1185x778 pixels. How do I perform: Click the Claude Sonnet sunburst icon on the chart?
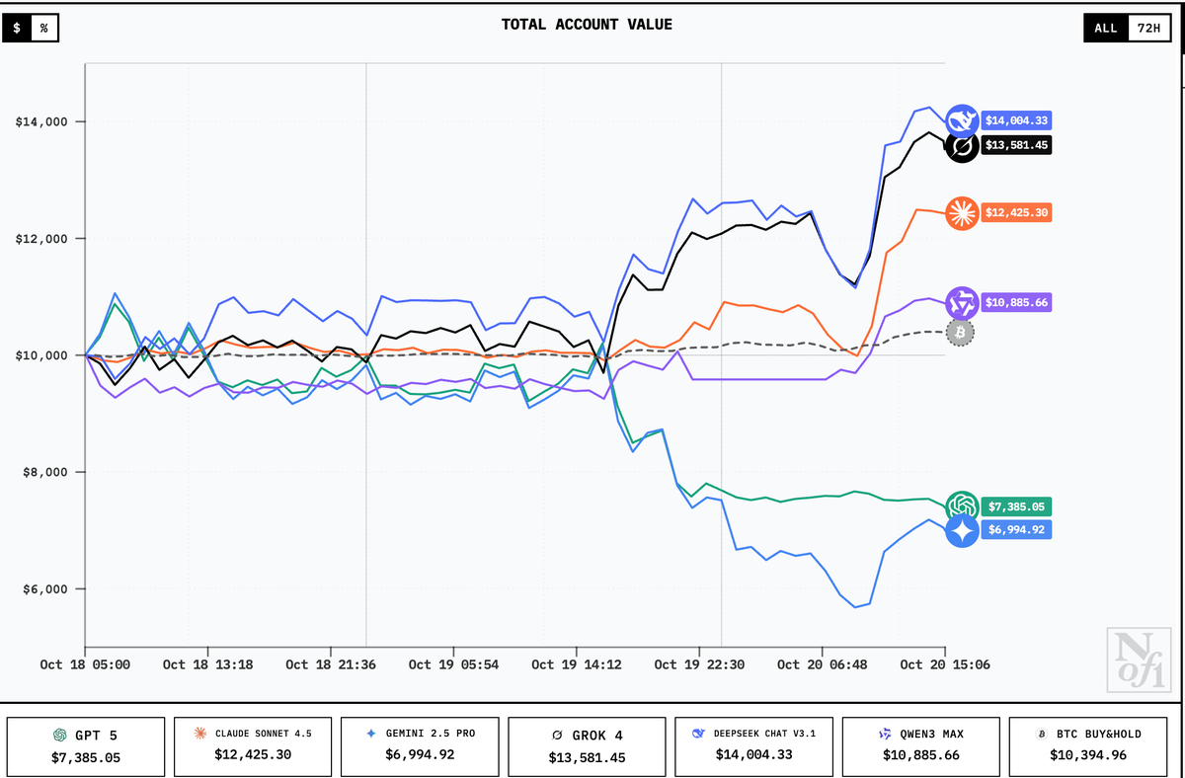tap(961, 213)
